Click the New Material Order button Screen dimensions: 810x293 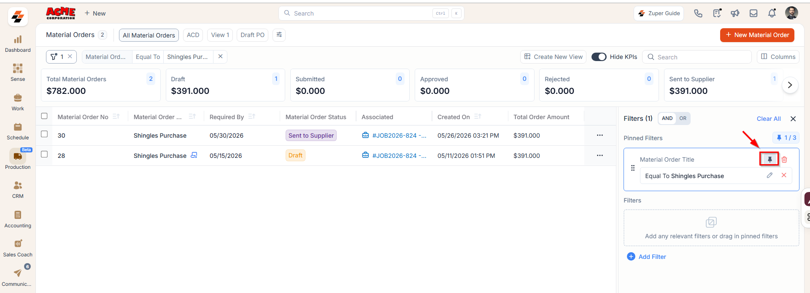pos(757,35)
